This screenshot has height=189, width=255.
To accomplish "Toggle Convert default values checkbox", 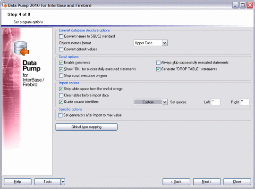I will click(61, 49).
